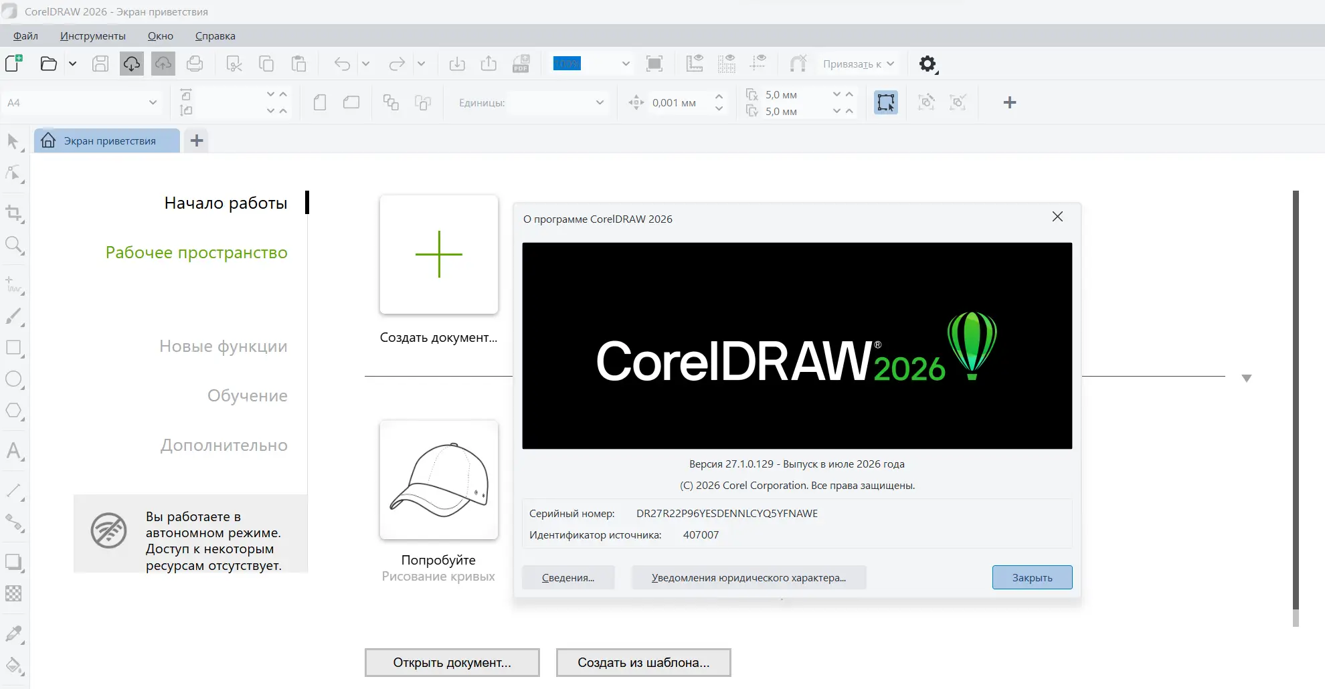Screen dimensions: 1325x689
Task: Select the Eyedropper tool
Action: 13,633
